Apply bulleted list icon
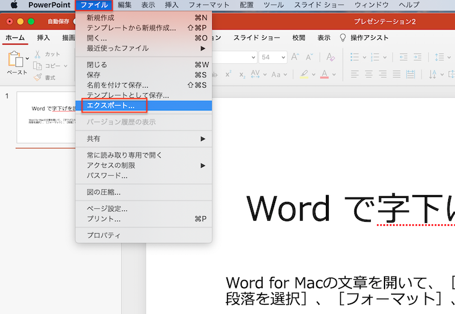 354,57
